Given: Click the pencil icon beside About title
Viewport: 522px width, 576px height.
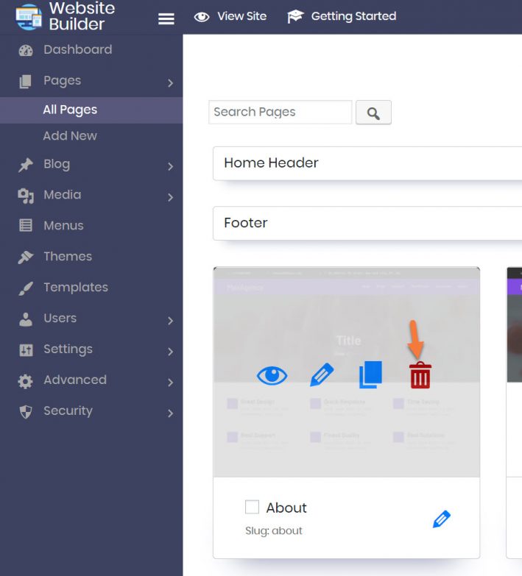Looking at the screenshot, I should tap(441, 519).
